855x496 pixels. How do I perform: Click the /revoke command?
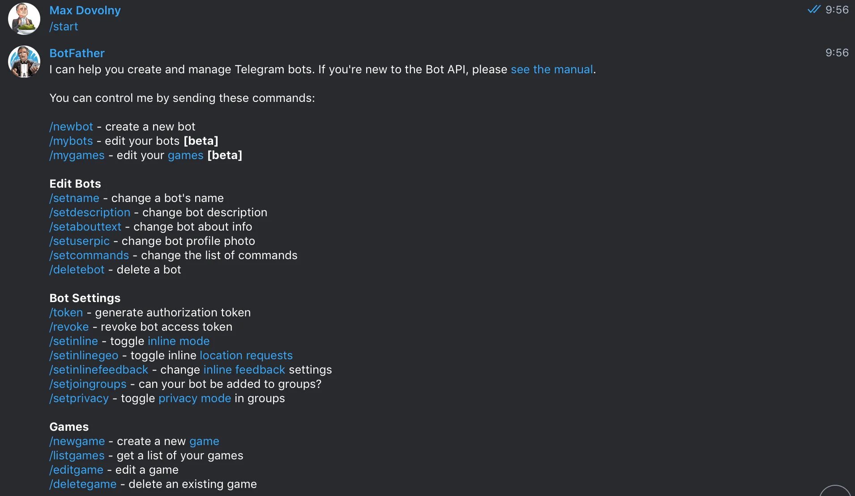pyautogui.click(x=69, y=327)
